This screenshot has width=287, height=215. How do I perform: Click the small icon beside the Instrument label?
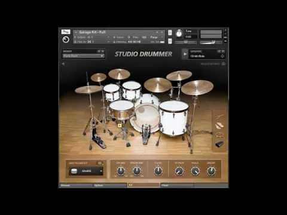tap(100, 163)
